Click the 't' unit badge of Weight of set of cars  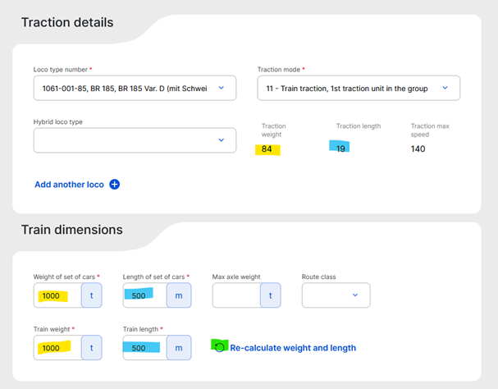pyautogui.click(x=91, y=295)
